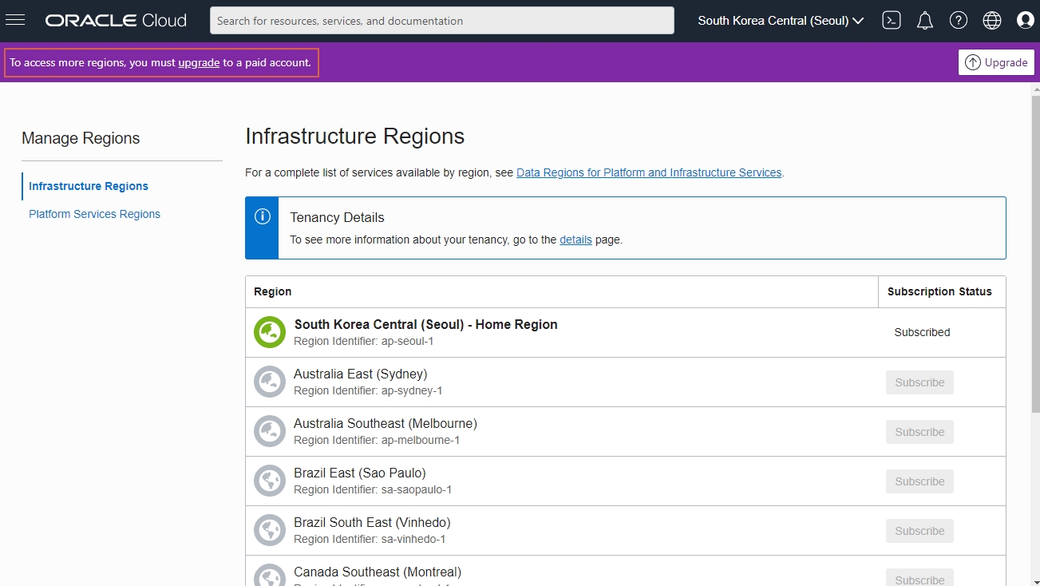This screenshot has height=586, width=1040.
Task: Open the language globe menu
Action: pyautogui.click(x=992, y=21)
